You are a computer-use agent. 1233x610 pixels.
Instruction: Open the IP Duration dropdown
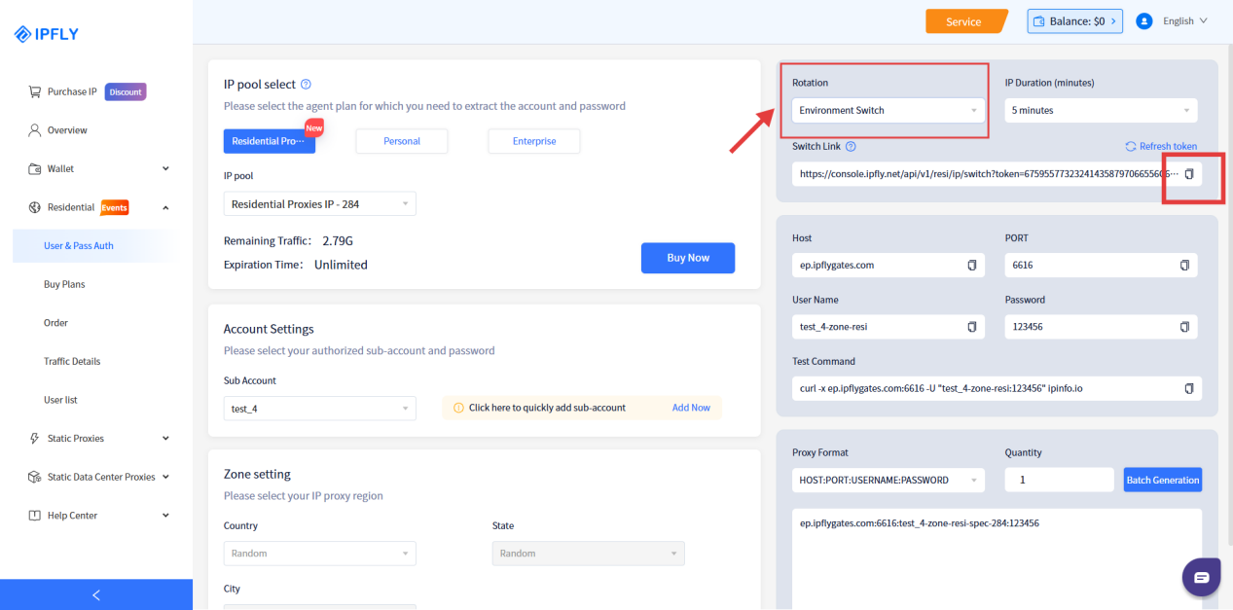1101,111
